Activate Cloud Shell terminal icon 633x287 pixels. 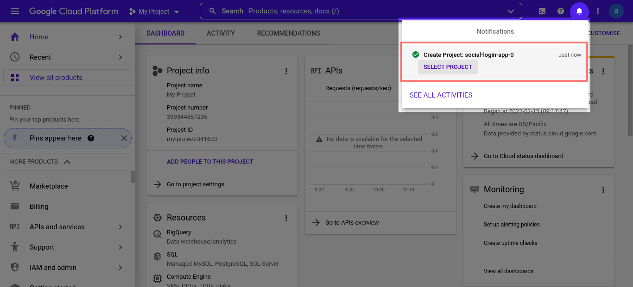(x=542, y=11)
